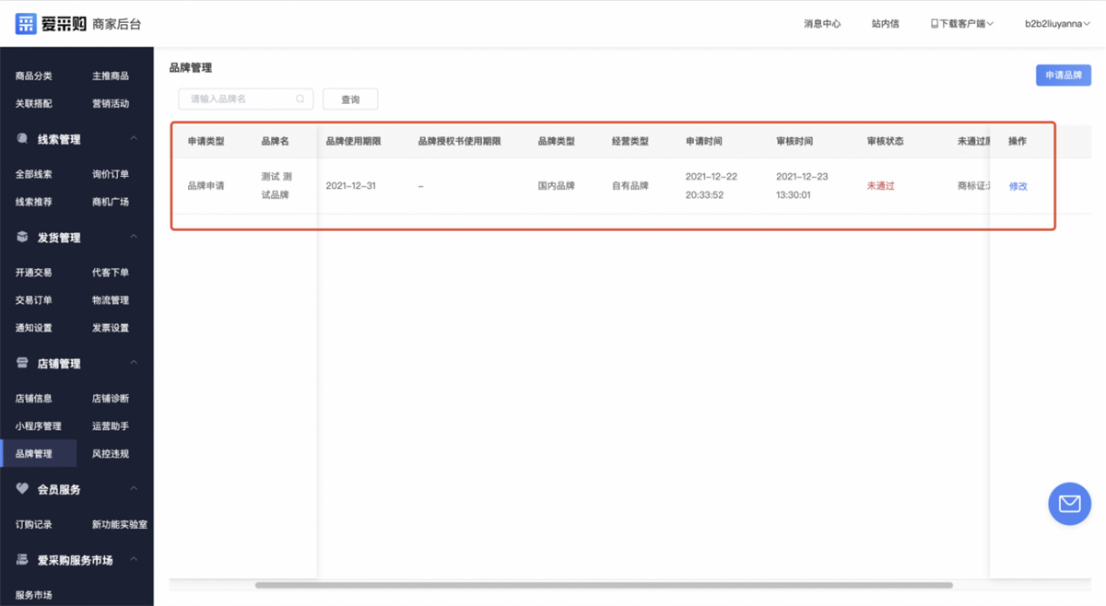Collapse the 会员服务 section chevron

tap(134, 489)
